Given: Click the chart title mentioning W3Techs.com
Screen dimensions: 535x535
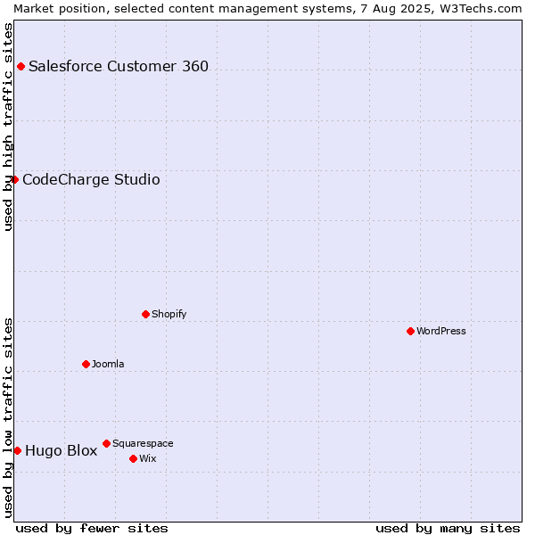Looking at the screenshot, I should click(x=267, y=9).
